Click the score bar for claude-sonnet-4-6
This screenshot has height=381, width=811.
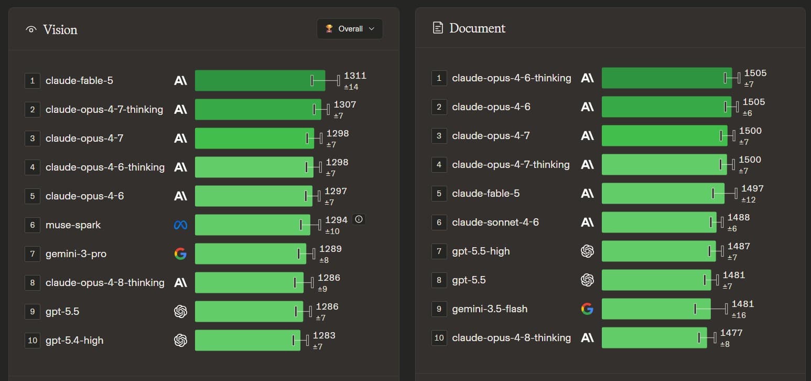(659, 223)
